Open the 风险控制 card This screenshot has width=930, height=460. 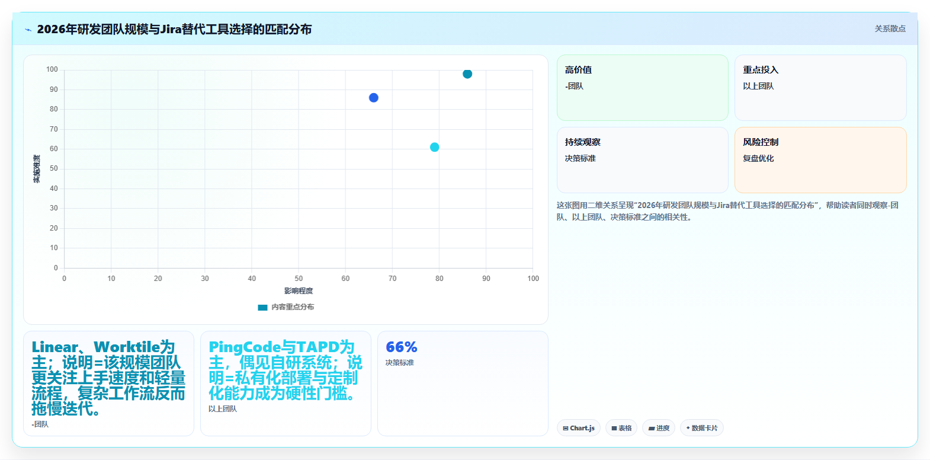(820, 160)
